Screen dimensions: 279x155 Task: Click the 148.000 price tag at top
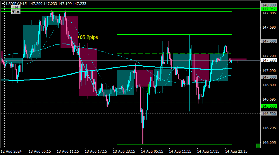tap(269, 5)
